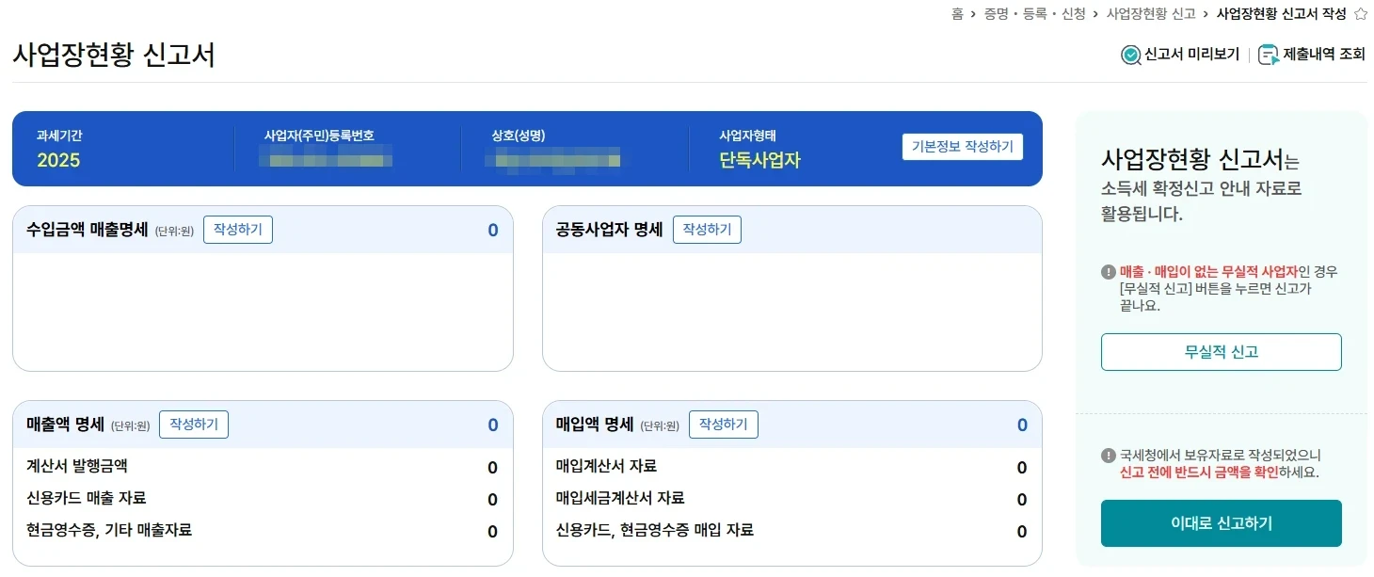Click the 제출내역 조회 document icon
This screenshot has width=1374, height=577.
(1269, 56)
